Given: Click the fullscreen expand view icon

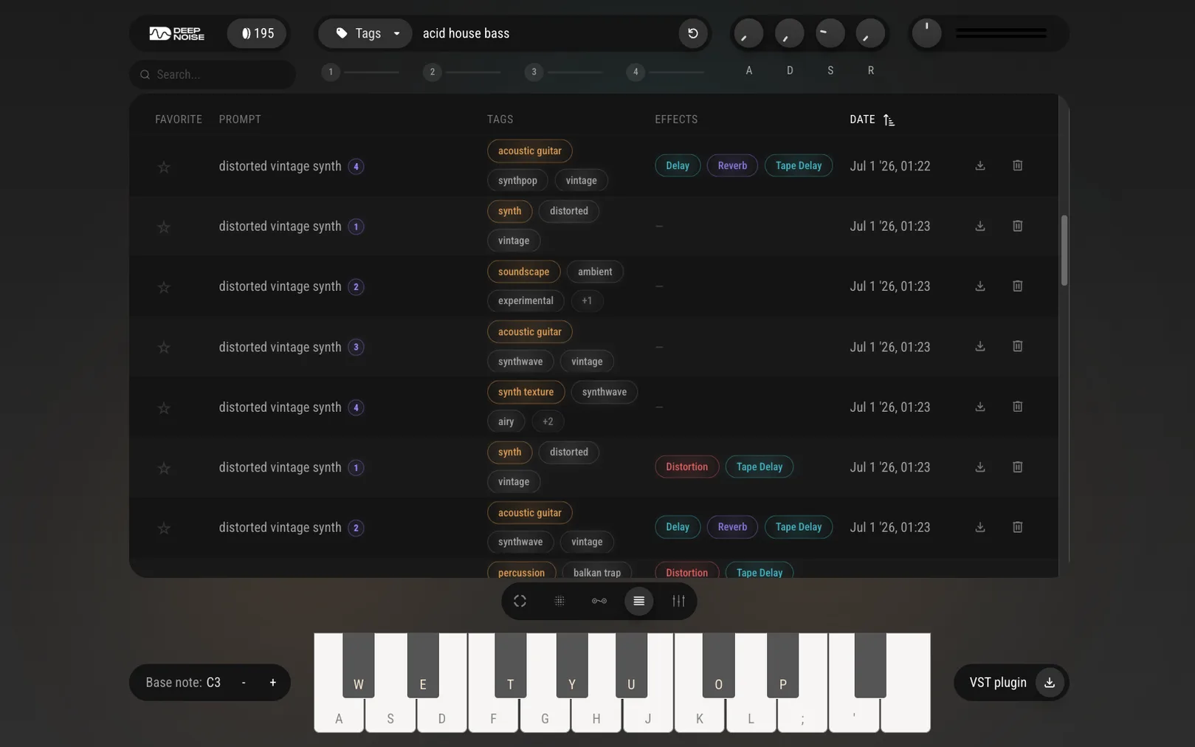Looking at the screenshot, I should pos(520,601).
